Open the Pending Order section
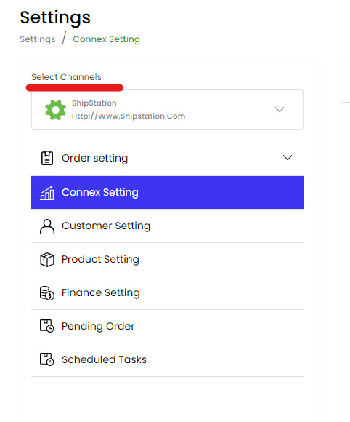The image size is (350, 422). [x=167, y=326]
